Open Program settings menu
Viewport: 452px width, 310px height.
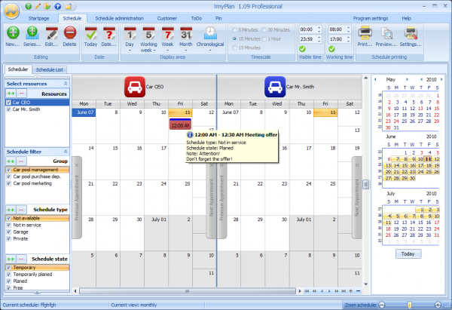point(371,18)
